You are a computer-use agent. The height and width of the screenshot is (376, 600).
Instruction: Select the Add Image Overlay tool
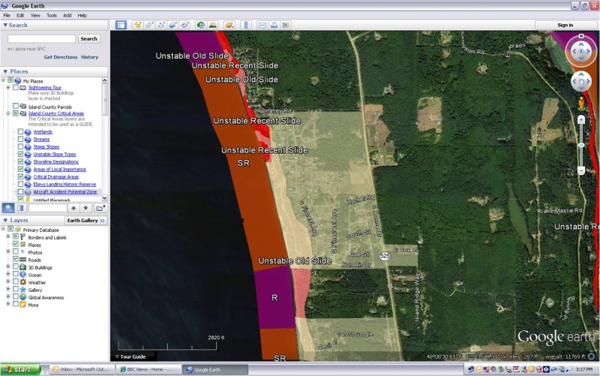point(173,26)
